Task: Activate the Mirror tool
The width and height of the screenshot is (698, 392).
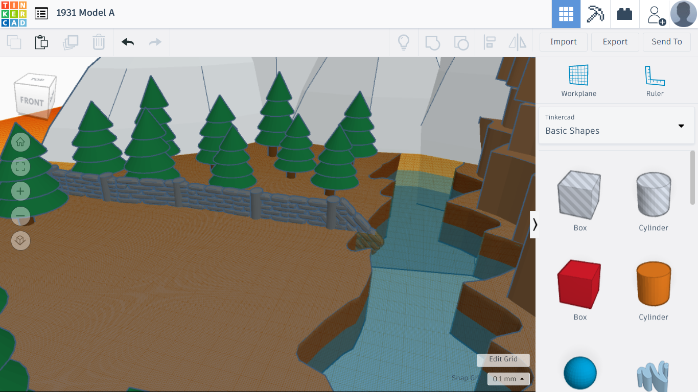Action: [517, 42]
